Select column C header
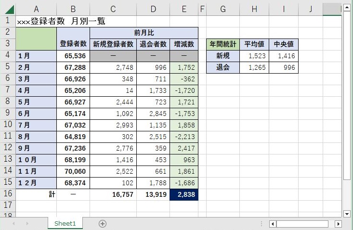353x230 pixels. click(113, 9)
